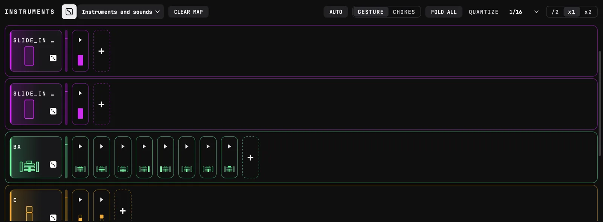603x222 pixels.
Task: Click dice icon on second SLIDE_IN card
Action: click(53, 111)
